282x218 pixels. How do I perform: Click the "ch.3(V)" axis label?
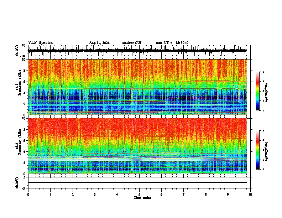(x=17, y=183)
